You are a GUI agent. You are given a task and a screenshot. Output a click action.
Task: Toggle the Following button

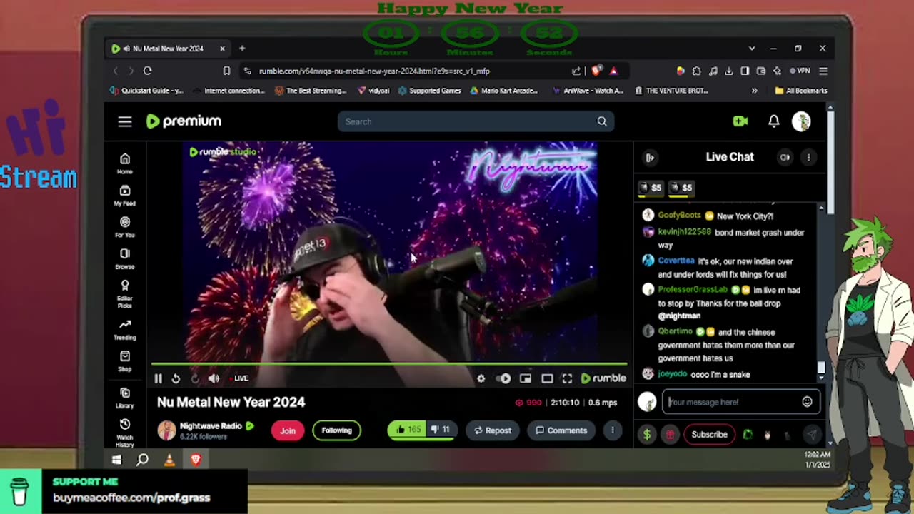point(336,430)
